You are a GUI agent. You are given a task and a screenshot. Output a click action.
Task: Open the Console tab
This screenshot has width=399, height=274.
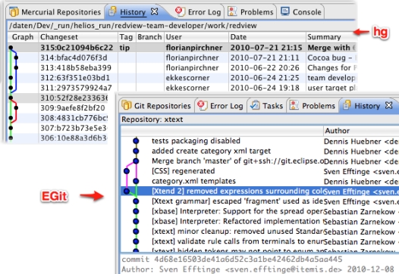(x=301, y=11)
